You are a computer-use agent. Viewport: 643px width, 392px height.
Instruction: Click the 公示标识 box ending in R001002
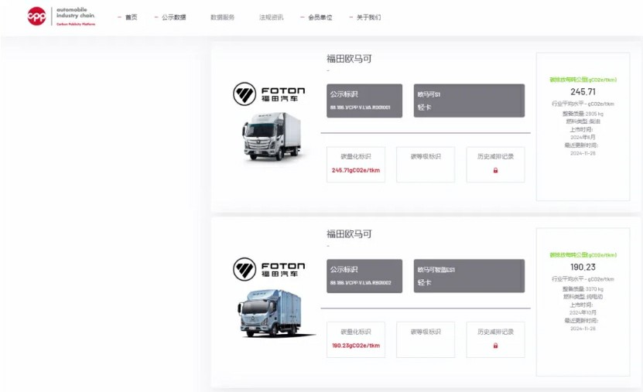click(364, 276)
